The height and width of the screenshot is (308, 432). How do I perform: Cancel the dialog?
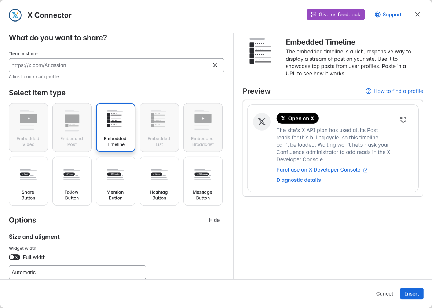coord(384,294)
